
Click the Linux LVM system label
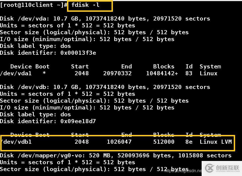coord(216,142)
